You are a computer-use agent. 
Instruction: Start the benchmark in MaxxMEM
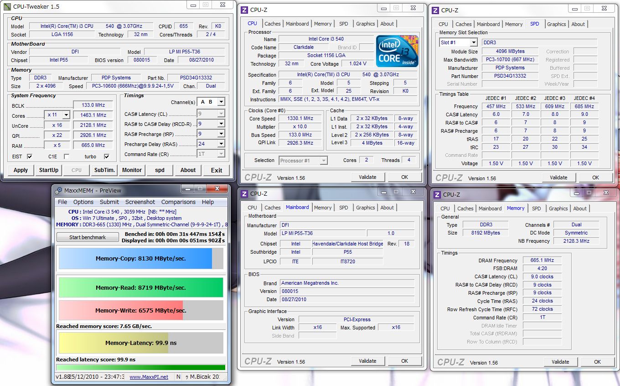point(88,237)
